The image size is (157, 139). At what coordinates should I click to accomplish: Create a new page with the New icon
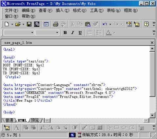[x=7, y=24]
